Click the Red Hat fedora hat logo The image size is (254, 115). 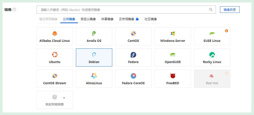pyautogui.click(x=211, y=76)
